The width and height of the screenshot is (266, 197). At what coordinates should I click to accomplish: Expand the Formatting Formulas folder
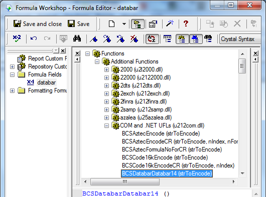(12, 90)
